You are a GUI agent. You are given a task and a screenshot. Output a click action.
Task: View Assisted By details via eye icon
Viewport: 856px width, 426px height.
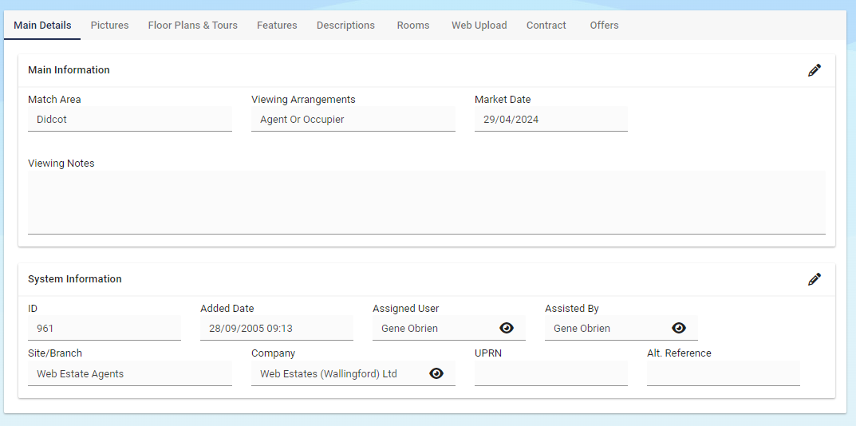pos(679,328)
